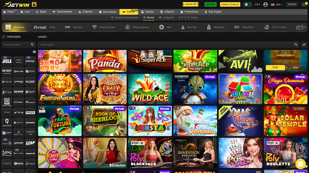Click the game search magnifier icon
The width and height of the screenshot is (309, 173).
click(x=296, y=45)
